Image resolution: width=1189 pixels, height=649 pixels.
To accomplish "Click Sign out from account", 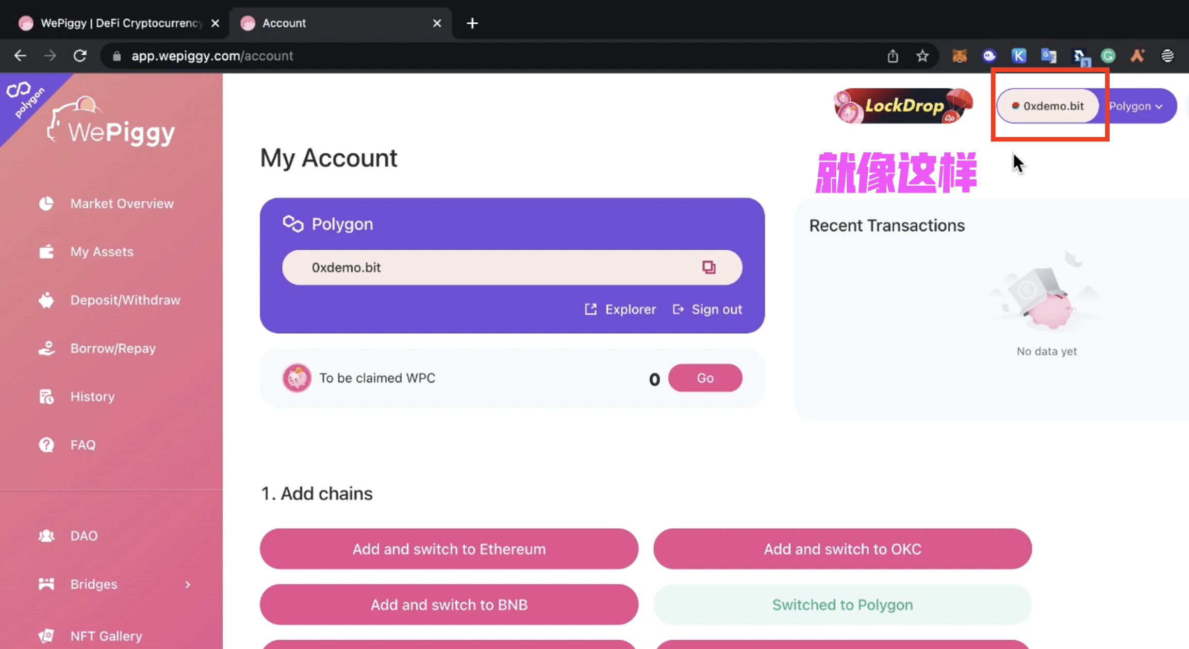I will [707, 310].
